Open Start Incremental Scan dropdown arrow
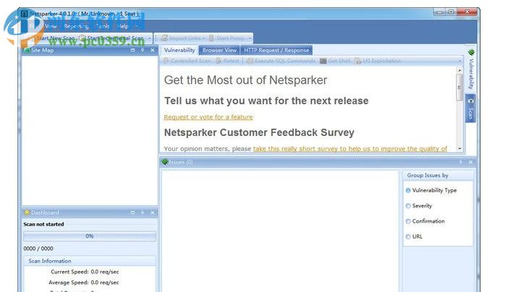 pos(149,38)
